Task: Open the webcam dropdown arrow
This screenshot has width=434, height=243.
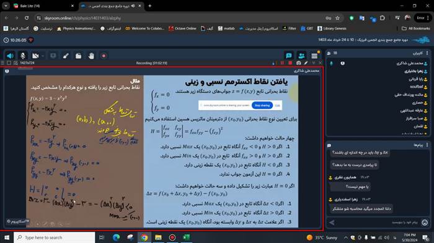Action: click(43, 56)
